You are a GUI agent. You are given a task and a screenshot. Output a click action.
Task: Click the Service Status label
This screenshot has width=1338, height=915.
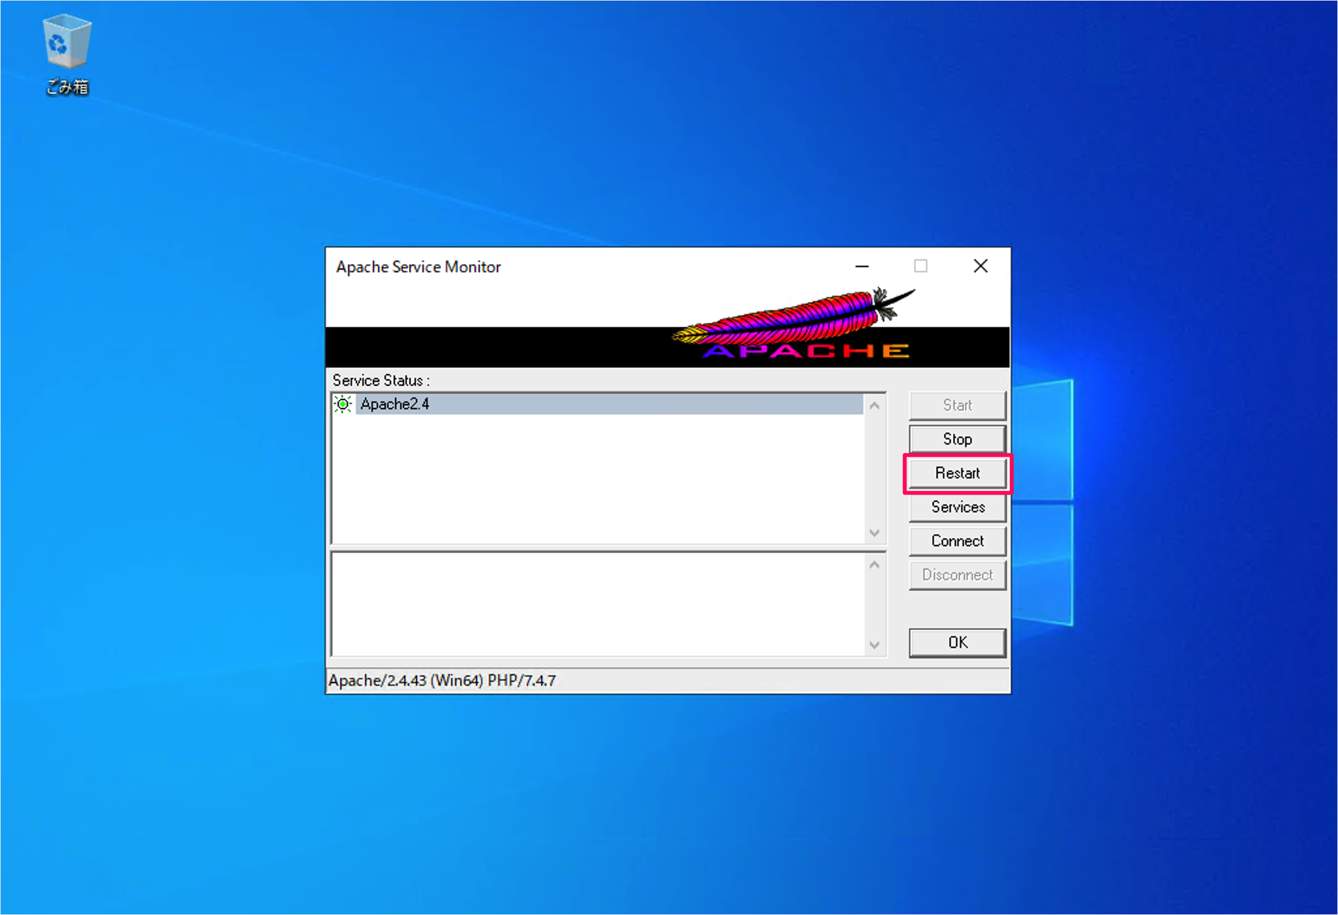[381, 380]
